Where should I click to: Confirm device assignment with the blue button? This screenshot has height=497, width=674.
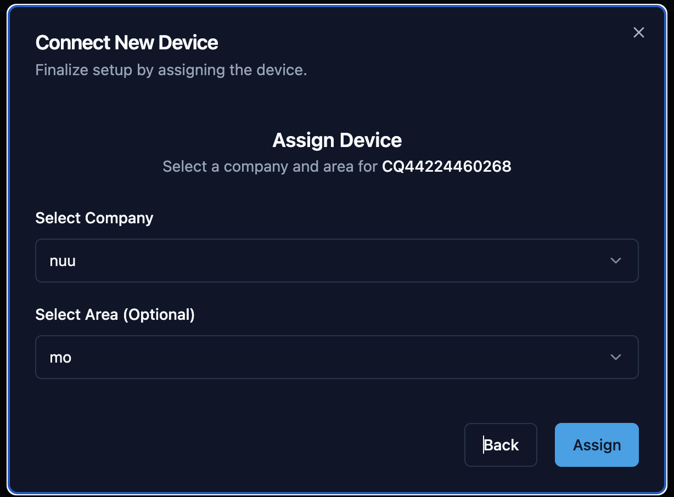point(597,445)
